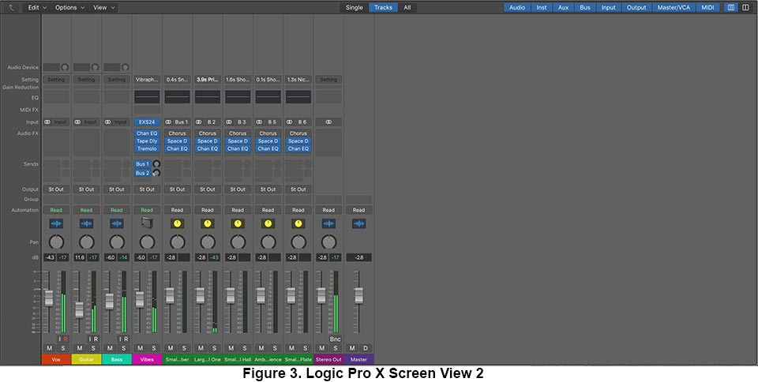This screenshot has width=758, height=382.
Task: Open Space D plugin on Smal...Plate channel
Action: [x=298, y=141]
